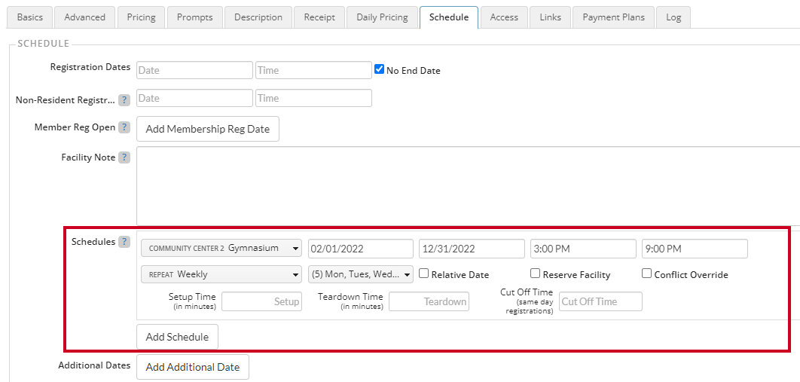Expand the (5) Mon, Tues, Wed days dropdown
800x382 pixels.
tap(361, 274)
